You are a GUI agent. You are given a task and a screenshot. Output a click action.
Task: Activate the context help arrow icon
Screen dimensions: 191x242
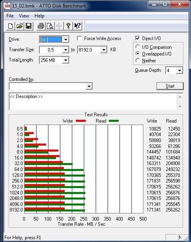click(77, 26)
